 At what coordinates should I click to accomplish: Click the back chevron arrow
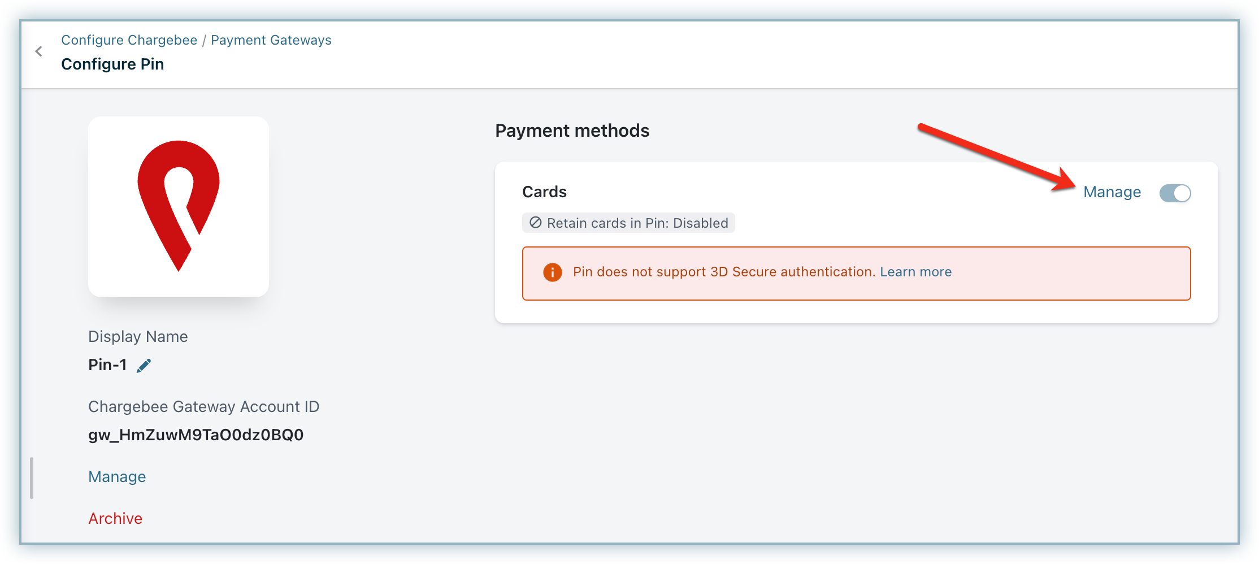[x=38, y=51]
